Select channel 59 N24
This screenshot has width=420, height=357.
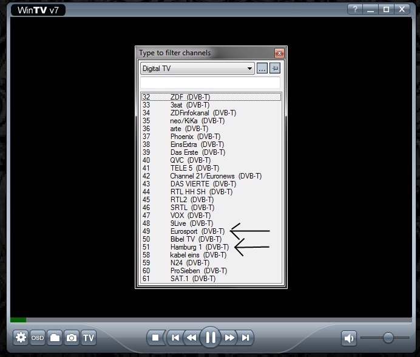pyautogui.click(x=211, y=263)
